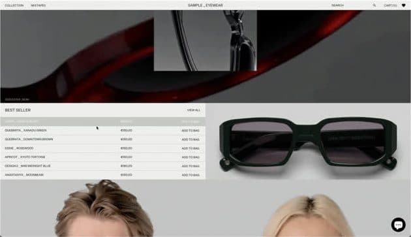411x237 pixels.
Task: Go to the SAMPLE _ EYEWEAR home logo
Action: coord(205,5)
